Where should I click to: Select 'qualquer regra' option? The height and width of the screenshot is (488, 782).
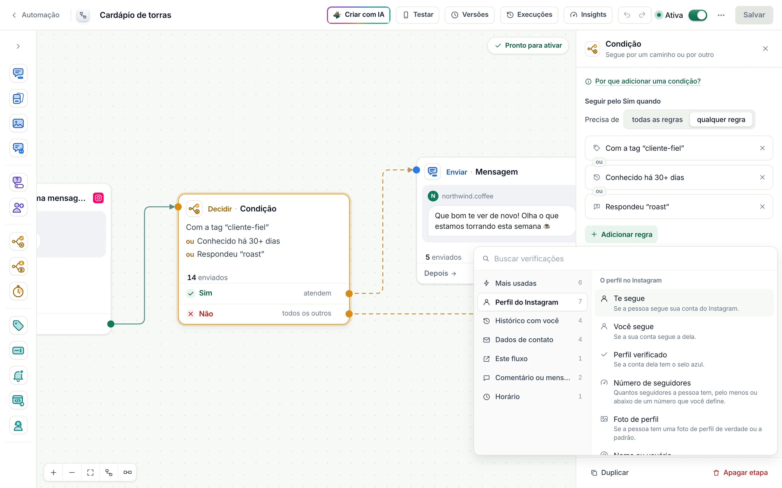tap(721, 120)
